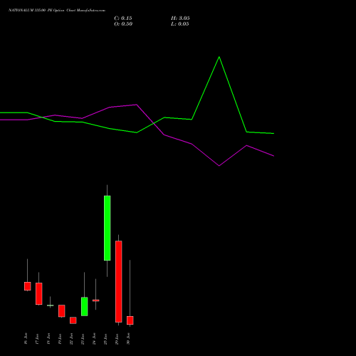Click the high value H: 3.05
Image resolution: width=356 pixels, height=356 pixels.
tap(180, 19)
